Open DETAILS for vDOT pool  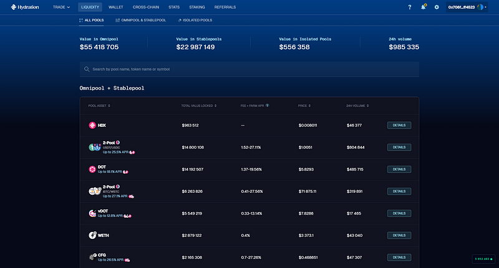click(x=399, y=213)
